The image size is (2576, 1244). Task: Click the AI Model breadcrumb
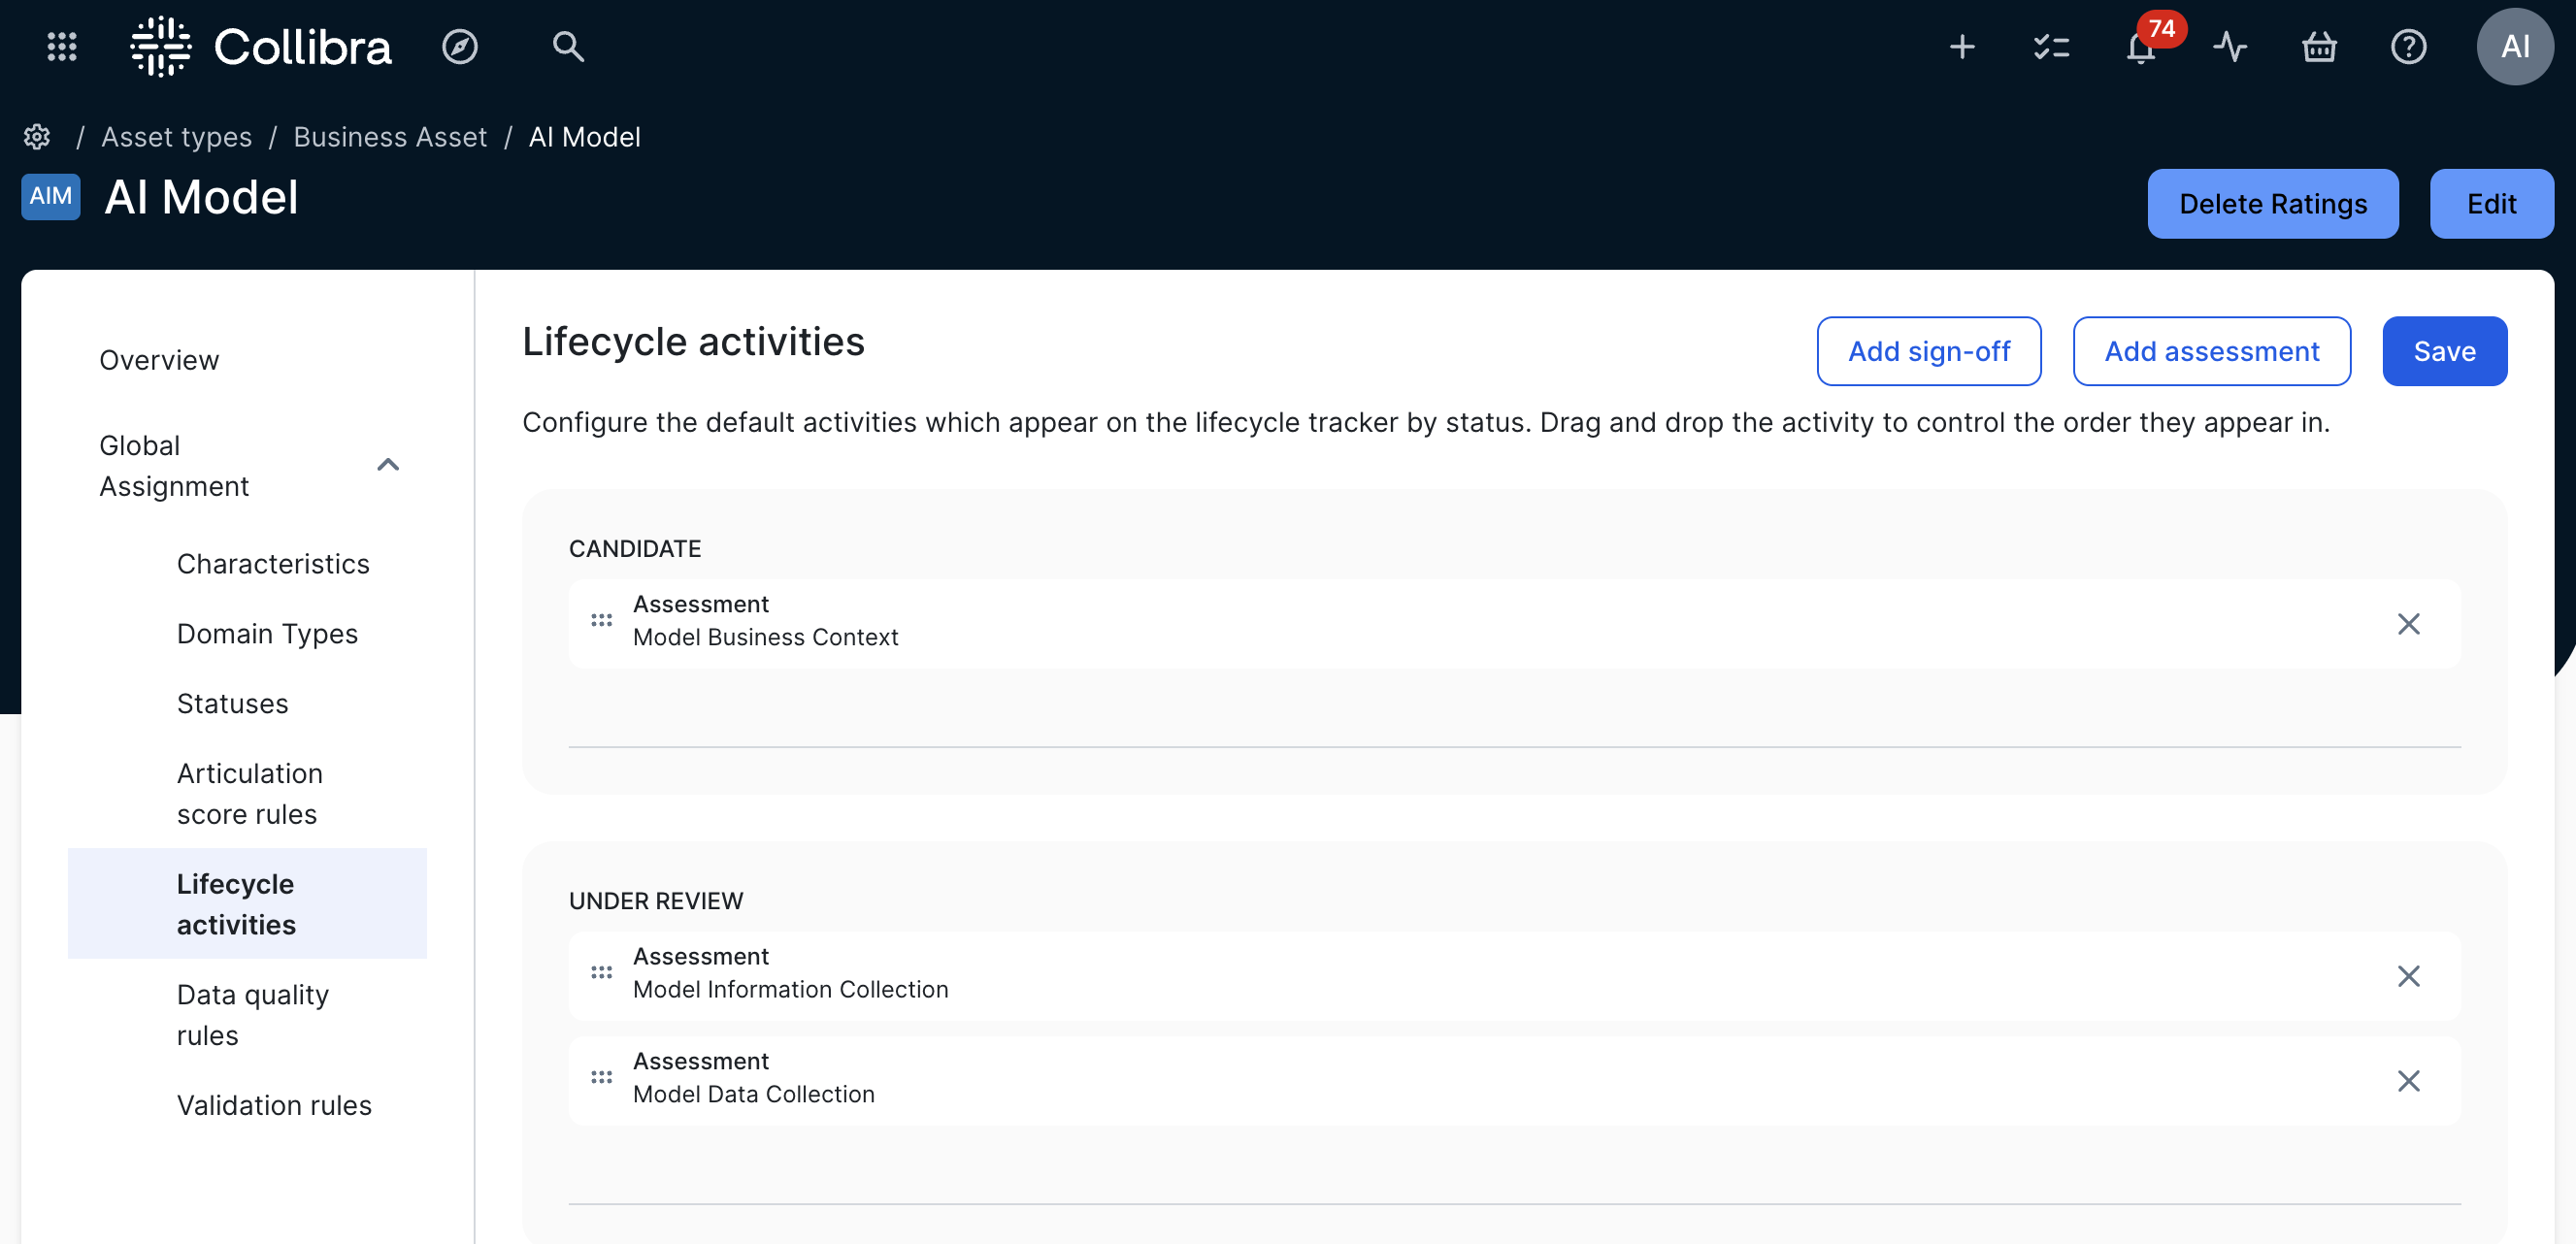click(585, 137)
